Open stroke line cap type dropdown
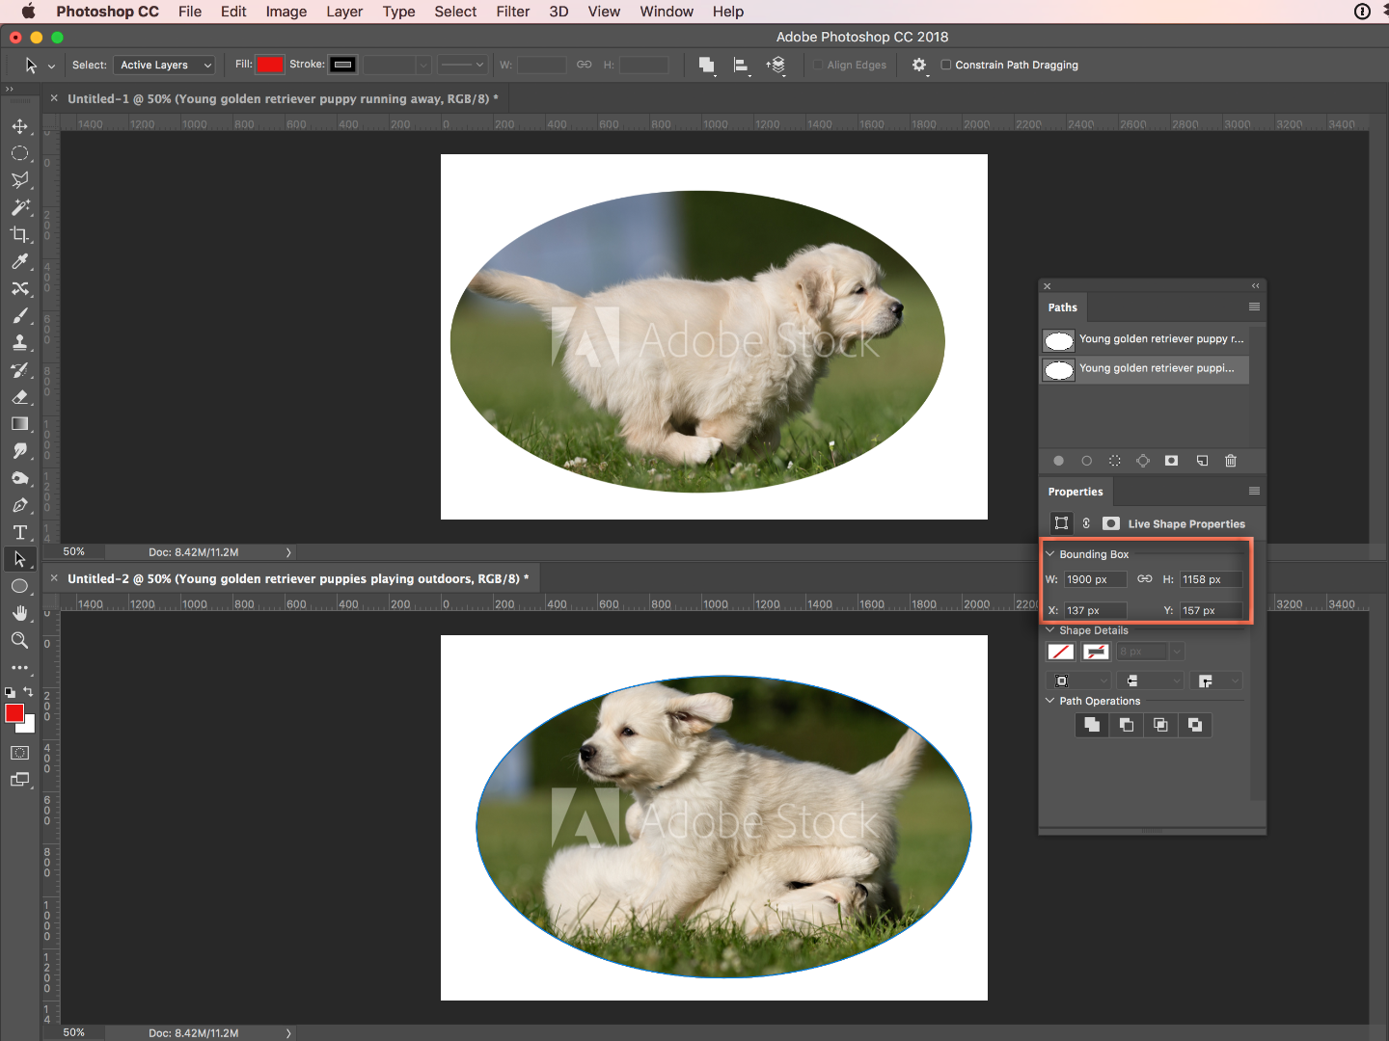Image resolution: width=1389 pixels, height=1041 pixels. 1151,681
